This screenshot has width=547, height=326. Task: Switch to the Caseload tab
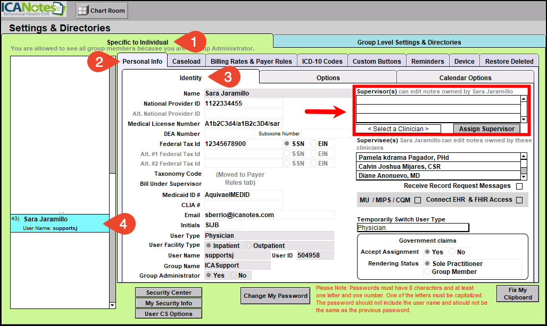[186, 62]
